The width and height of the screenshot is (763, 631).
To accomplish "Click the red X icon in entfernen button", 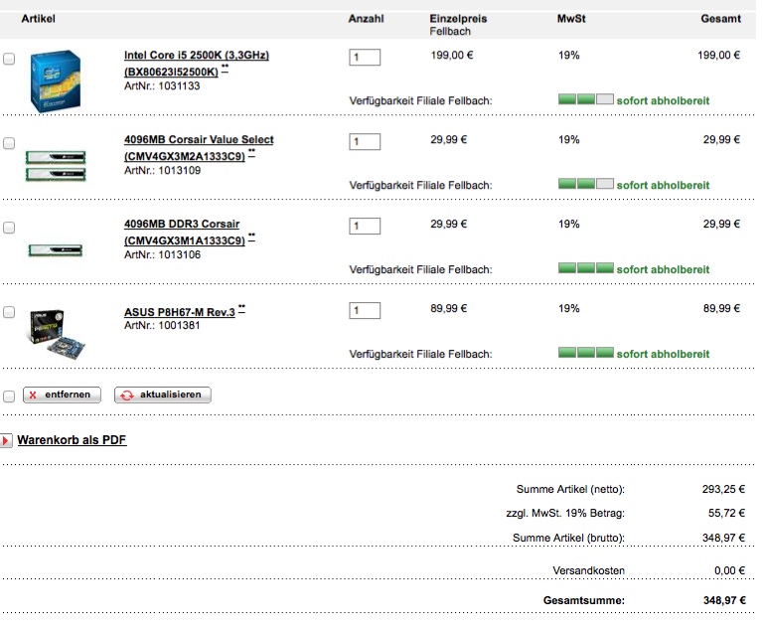I will [33, 394].
